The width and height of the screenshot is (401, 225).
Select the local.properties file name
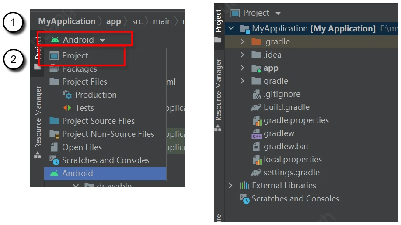(x=293, y=160)
